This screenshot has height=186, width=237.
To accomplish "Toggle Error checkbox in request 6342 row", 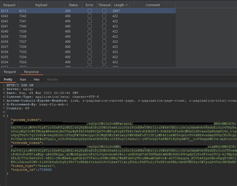I will click(x=89, y=21).
